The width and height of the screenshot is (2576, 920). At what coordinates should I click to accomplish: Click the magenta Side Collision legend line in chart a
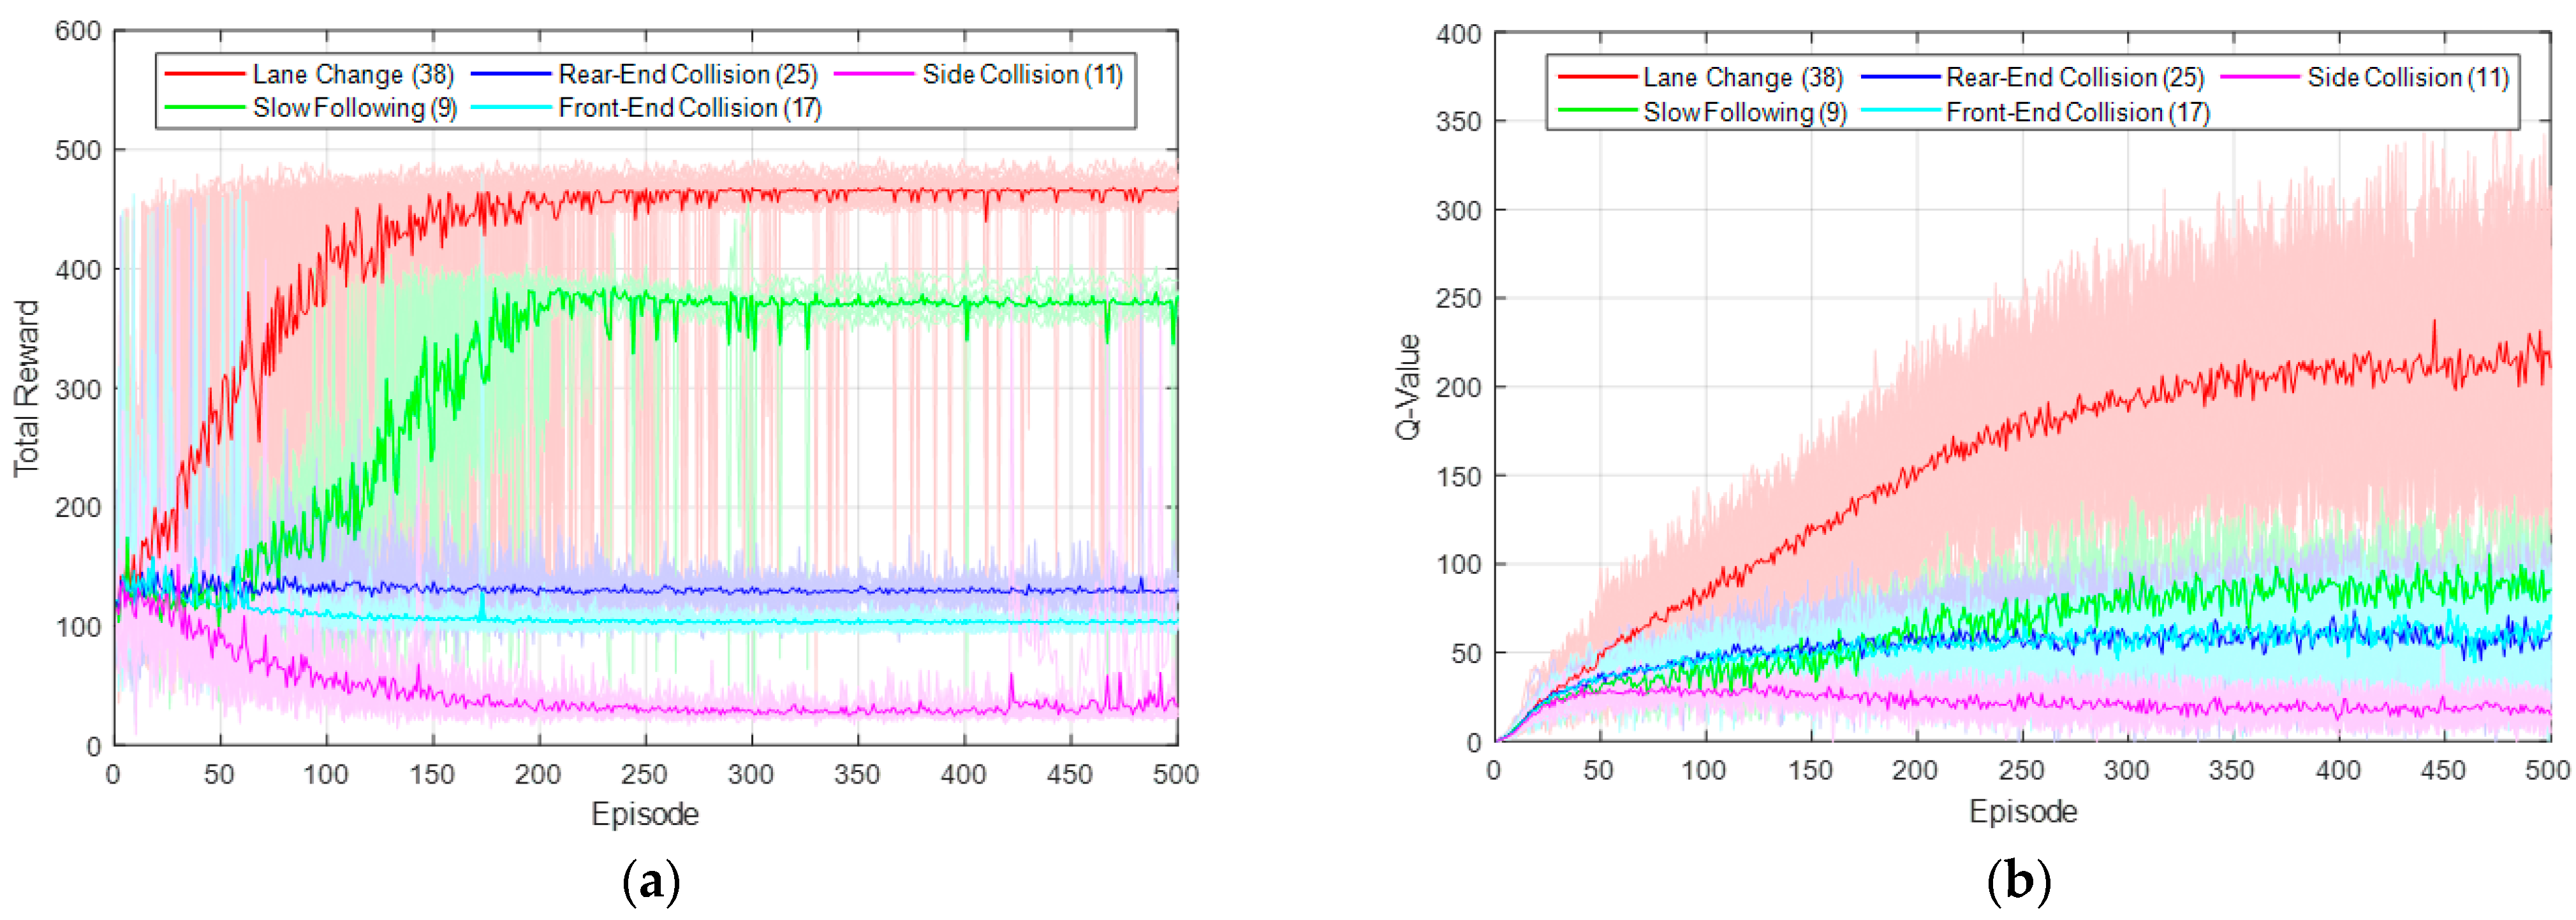pos(874,74)
